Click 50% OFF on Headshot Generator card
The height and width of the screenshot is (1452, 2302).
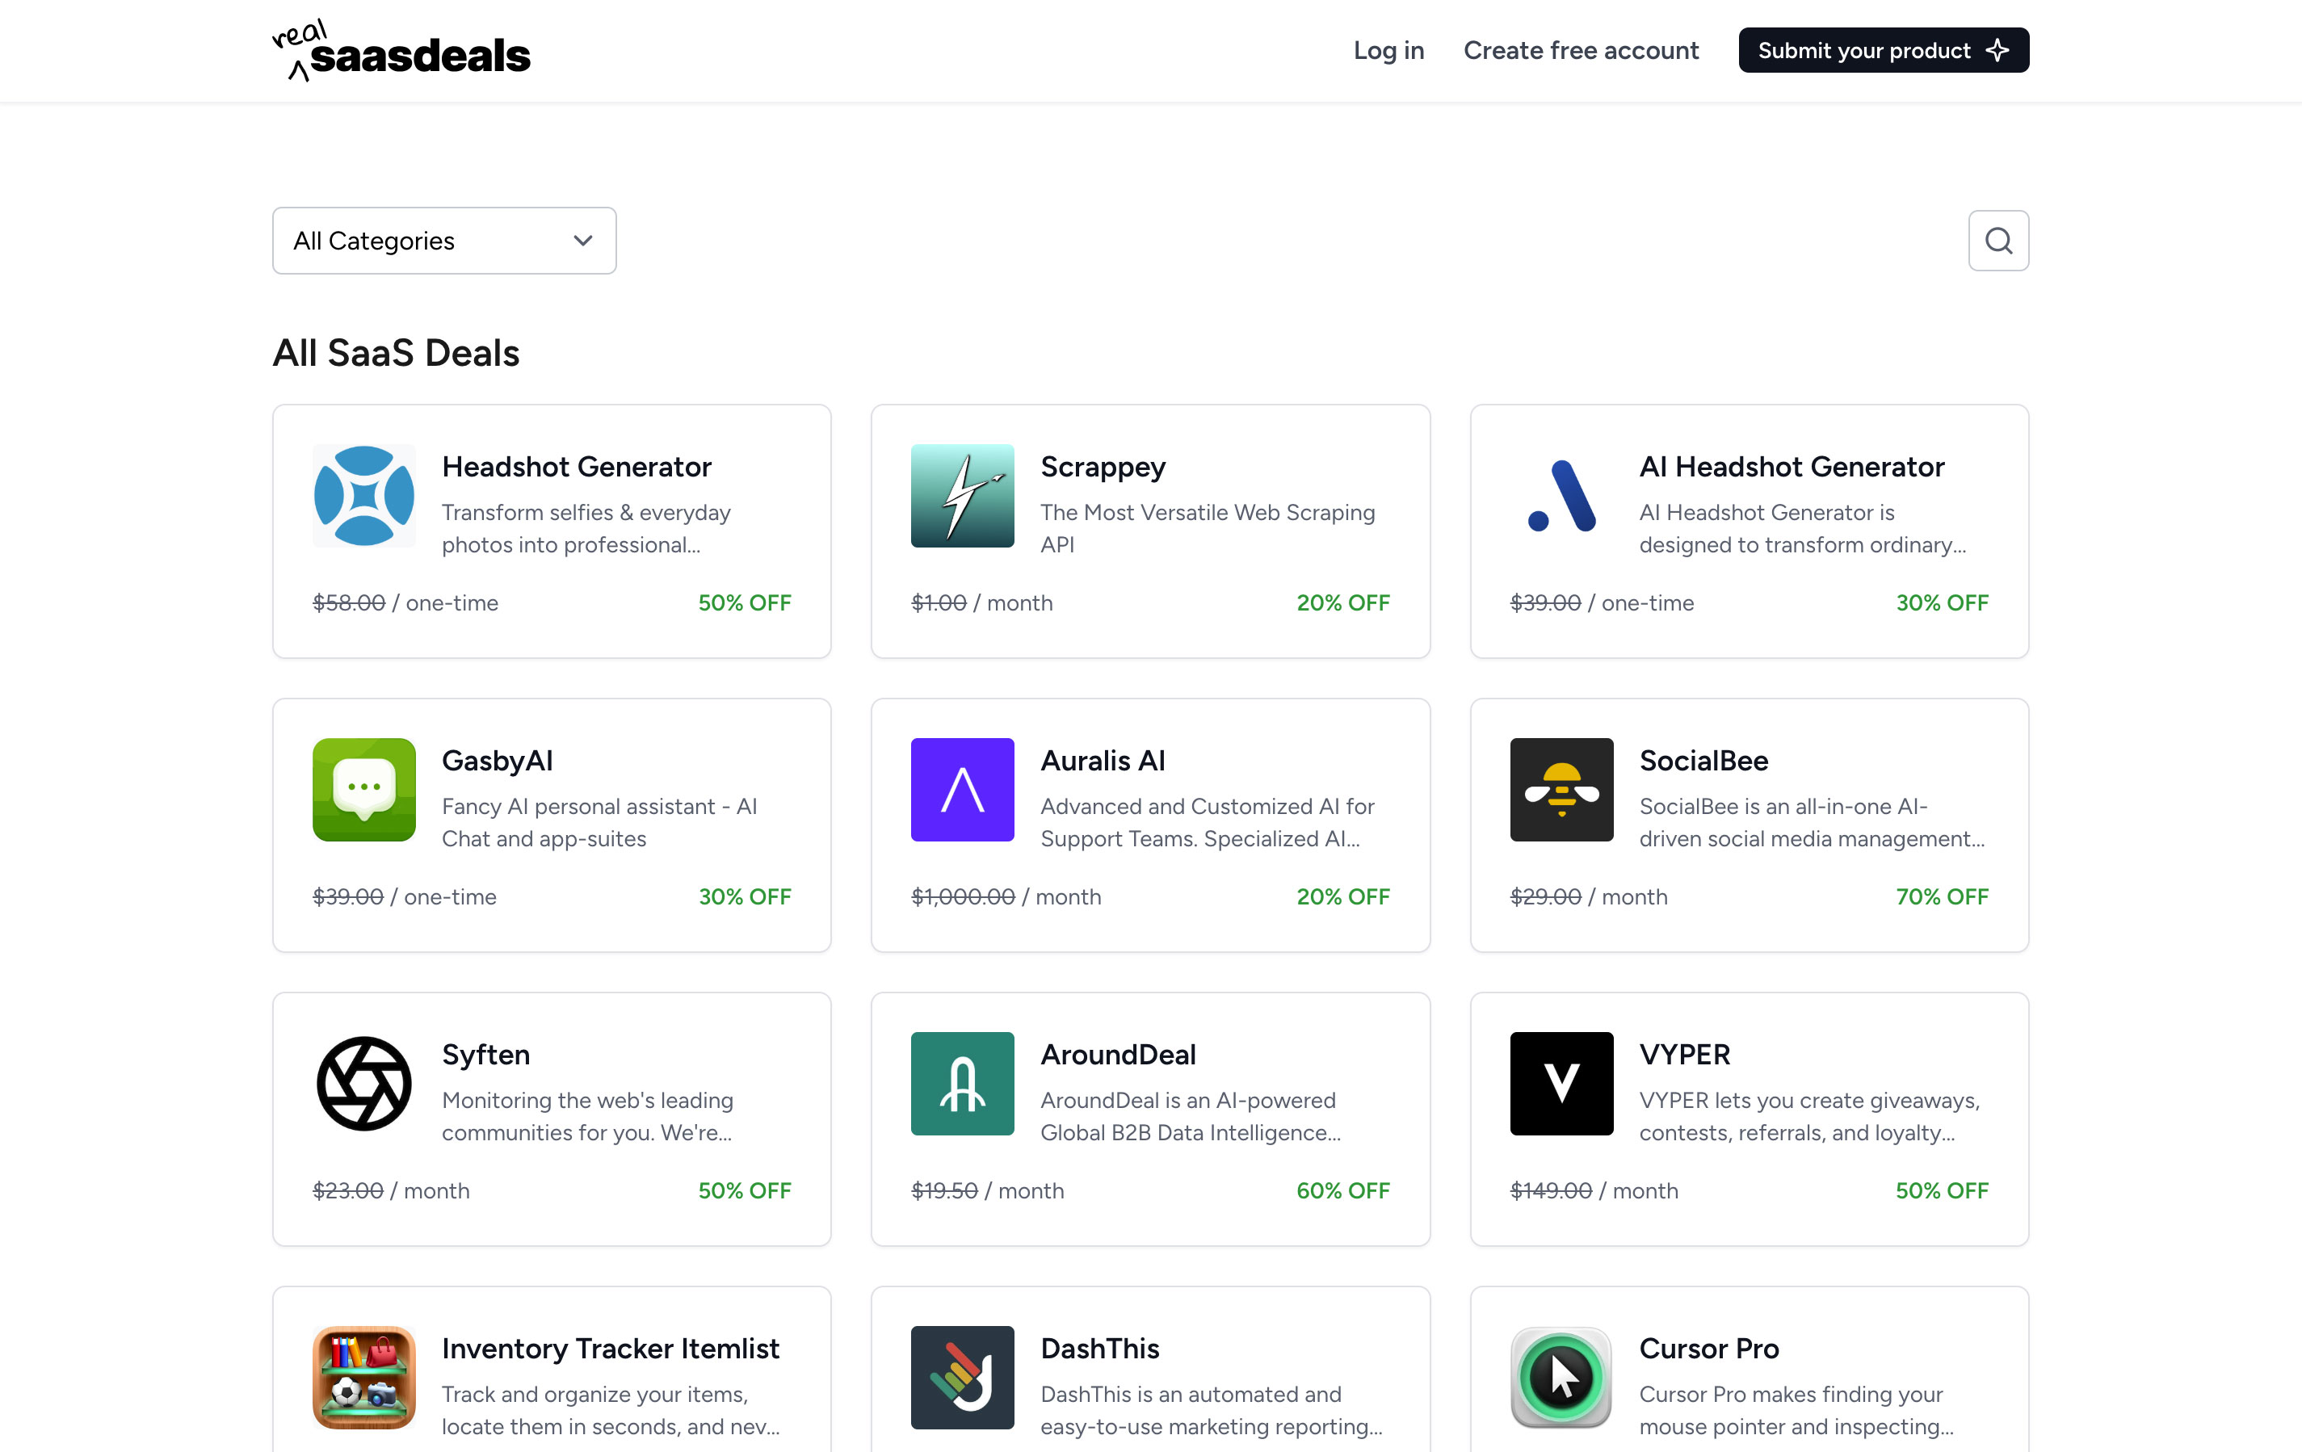point(744,603)
